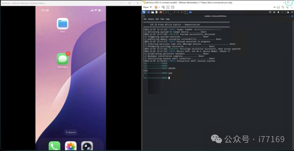Expand the power options arrow beside pause
The image size is (294, 151).
[x=159, y=7]
